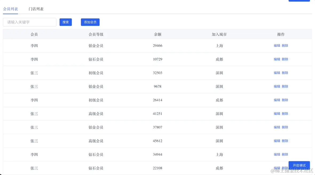This screenshot has width=315, height=175.
Task: Click 初级会员 in the 26414 row
Action: [96, 100]
